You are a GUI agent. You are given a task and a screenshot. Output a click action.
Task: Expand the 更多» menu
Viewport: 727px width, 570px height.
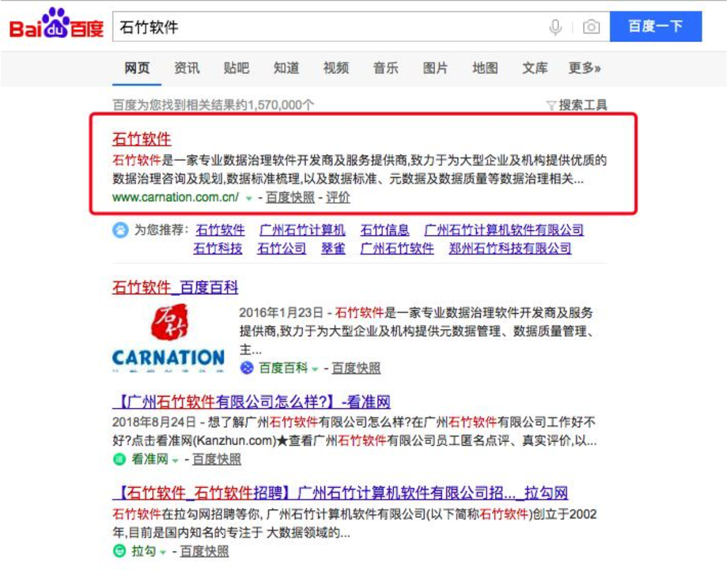pos(585,68)
